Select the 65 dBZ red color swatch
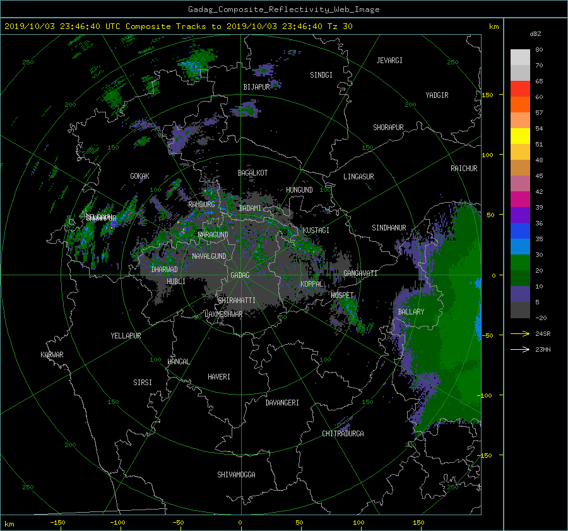This screenshot has width=568, height=531. [x=520, y=88]
